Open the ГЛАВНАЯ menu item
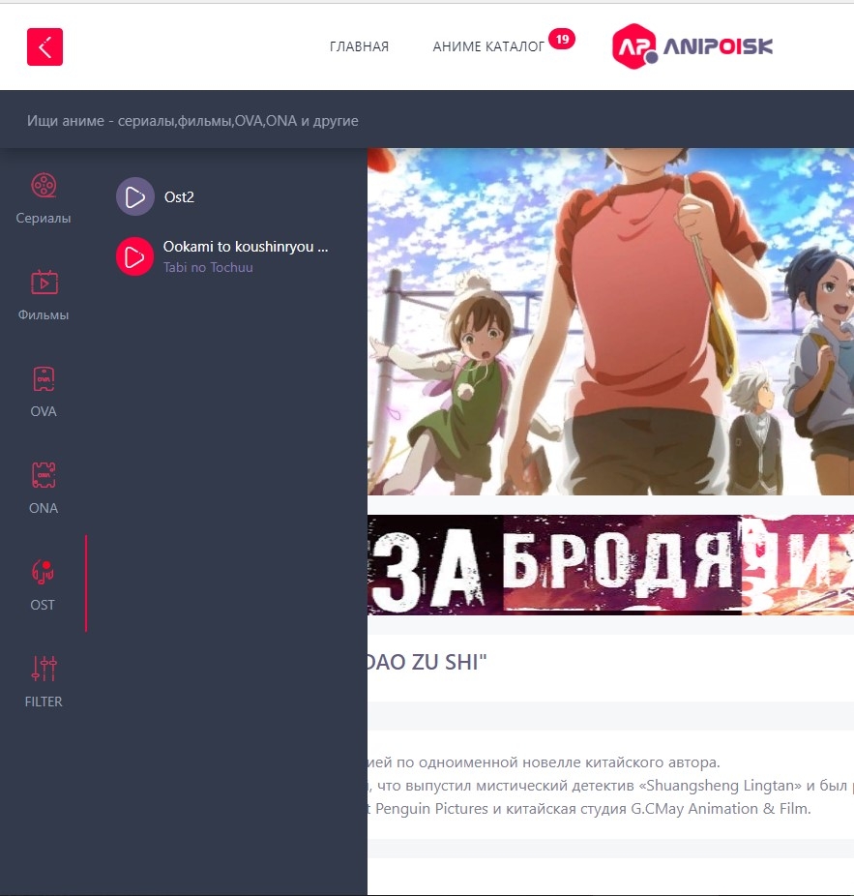This screenshot has width=854, height=896. 359,46
